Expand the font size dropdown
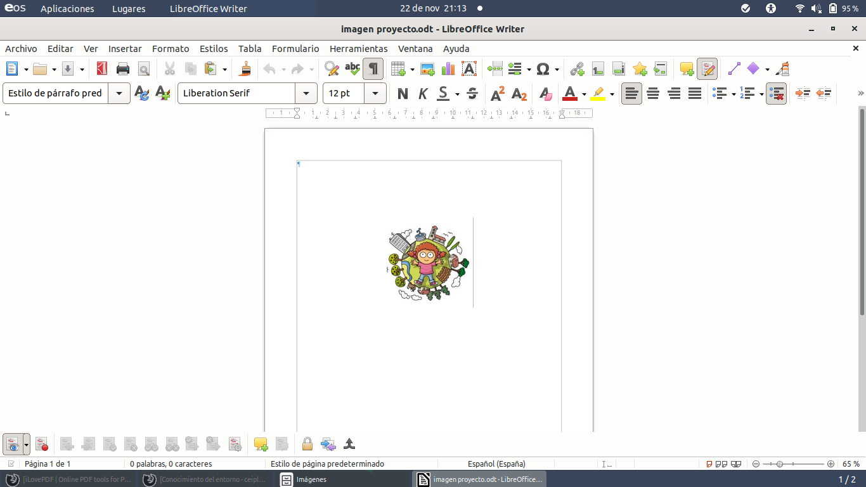866x487 pixels. tap(375, 93)
